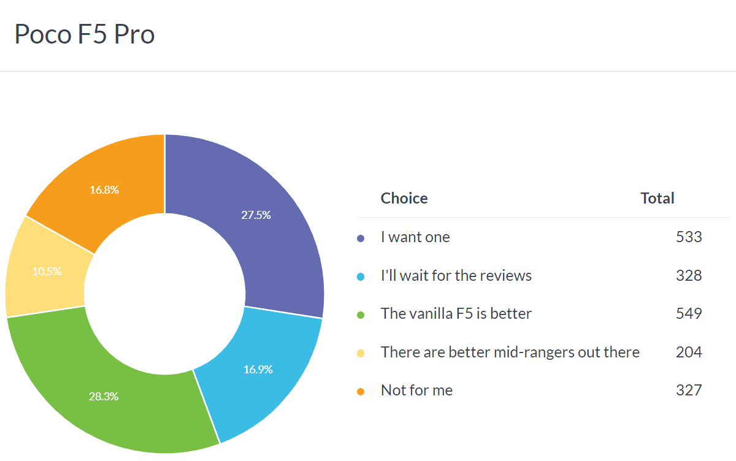The image size is (736, 461).
Task: Click the blue dot beside "I'll wait for the reviews"
Action: click(361, 276)
